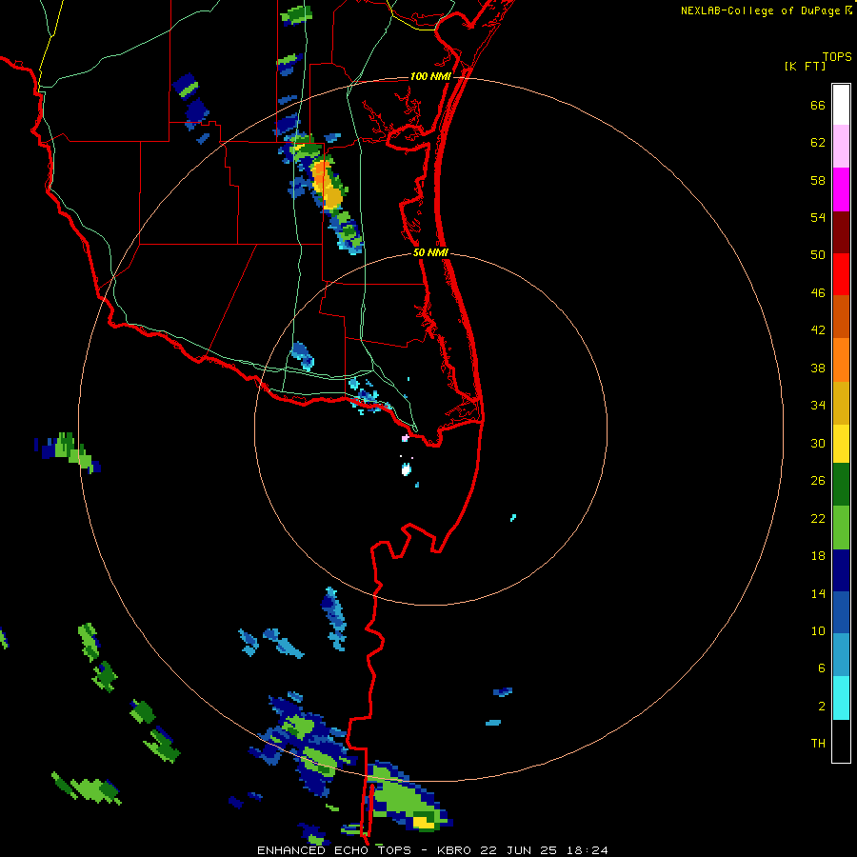857x857 pixels.
Task: Select the 58 legend value
Action: (818, 180)
